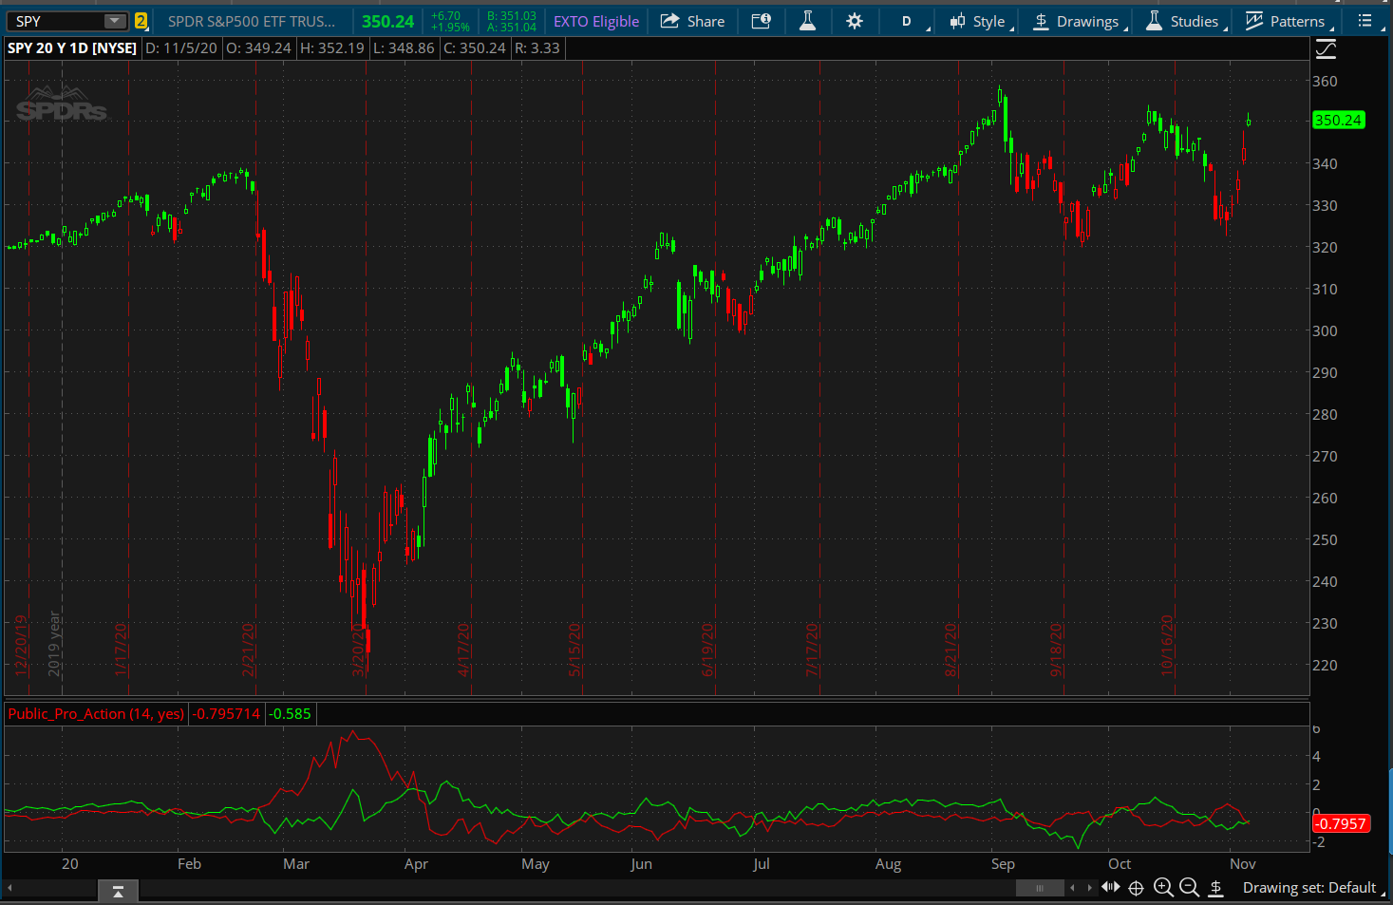Click the EXTO Eligible label
The width and height of the screenshot is (1393, 905).
[x=596, y=21]
